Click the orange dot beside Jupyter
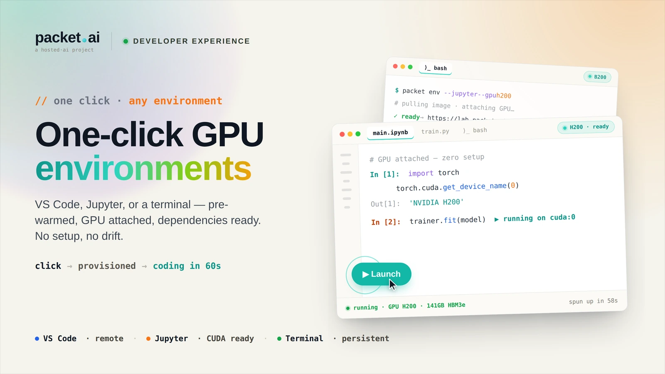Viewport: 665px width, 374px height. click(148, 339)
